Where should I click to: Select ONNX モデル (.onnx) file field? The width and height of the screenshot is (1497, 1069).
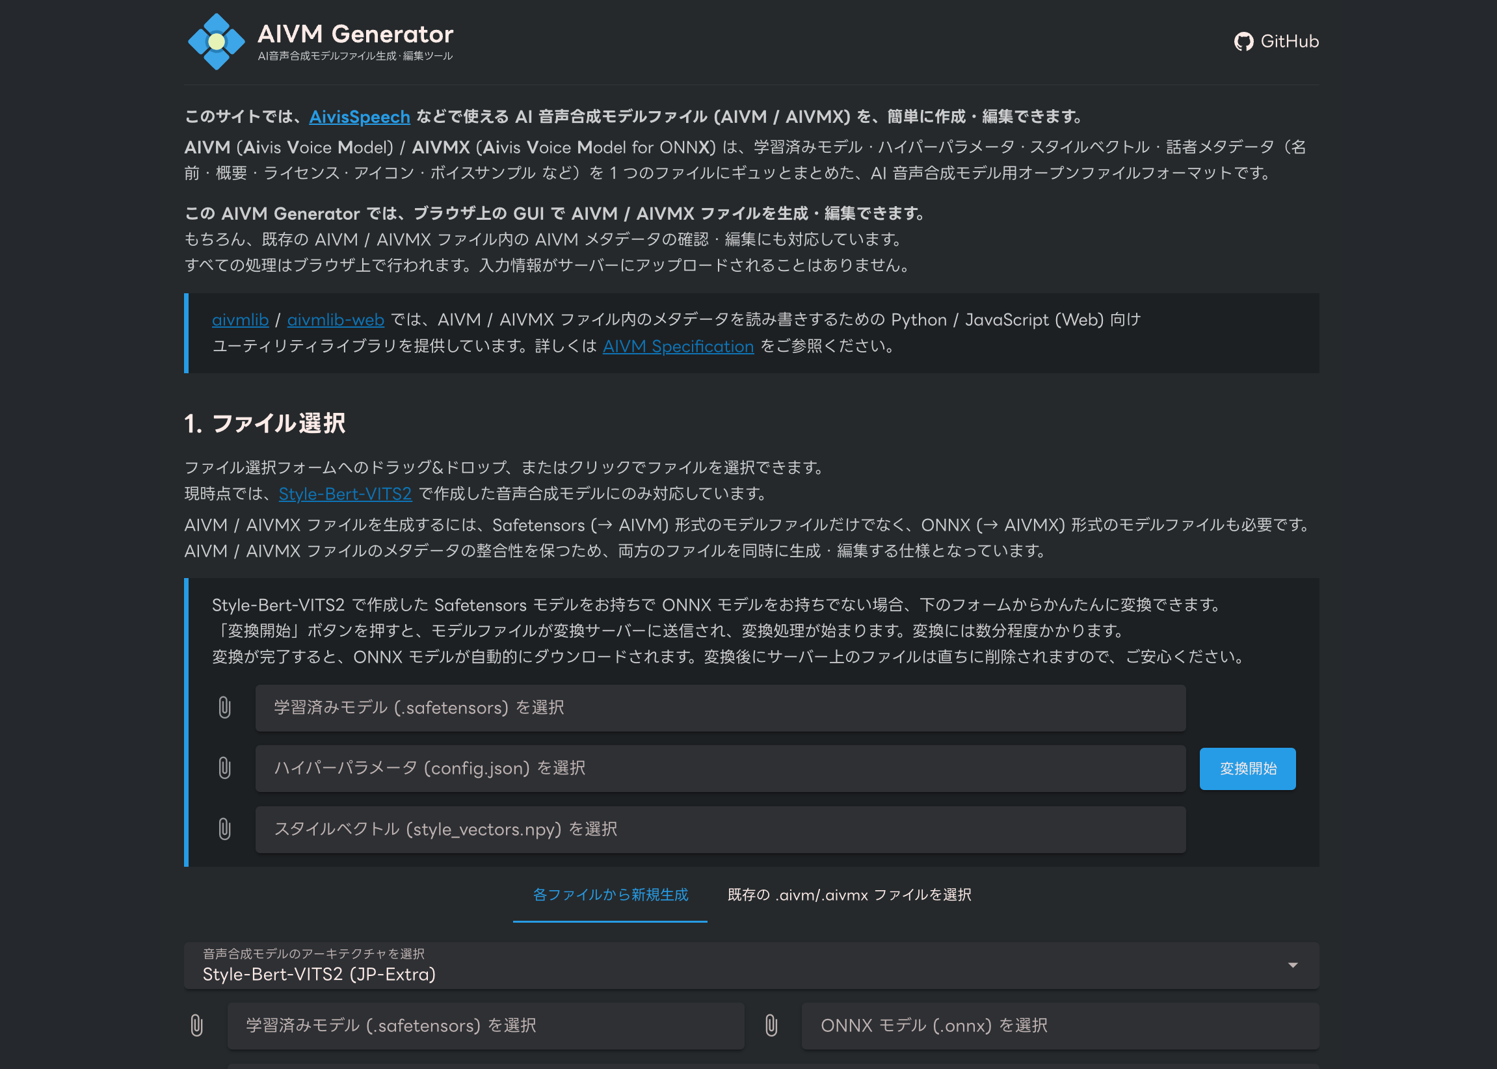1060,1025
